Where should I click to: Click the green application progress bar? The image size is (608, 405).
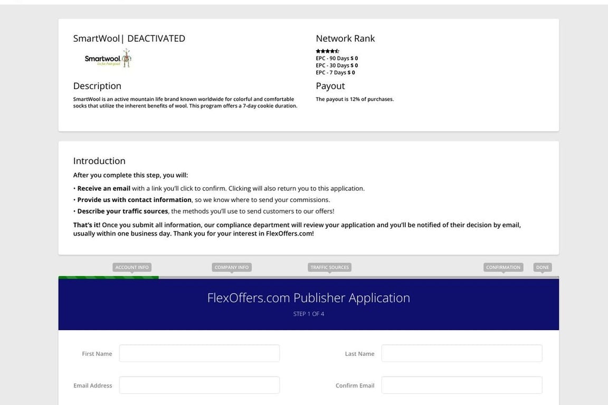click(109, 277)
